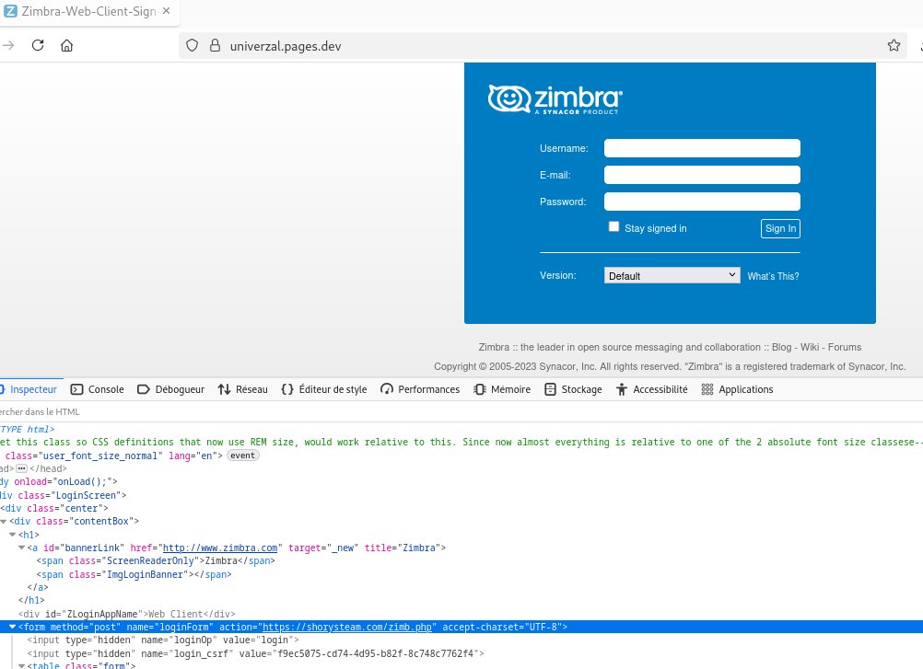Select the html user_font_size_normal node
Image resolution: width=923 pixels, height=669 pixels.
(x=111, y=456)
